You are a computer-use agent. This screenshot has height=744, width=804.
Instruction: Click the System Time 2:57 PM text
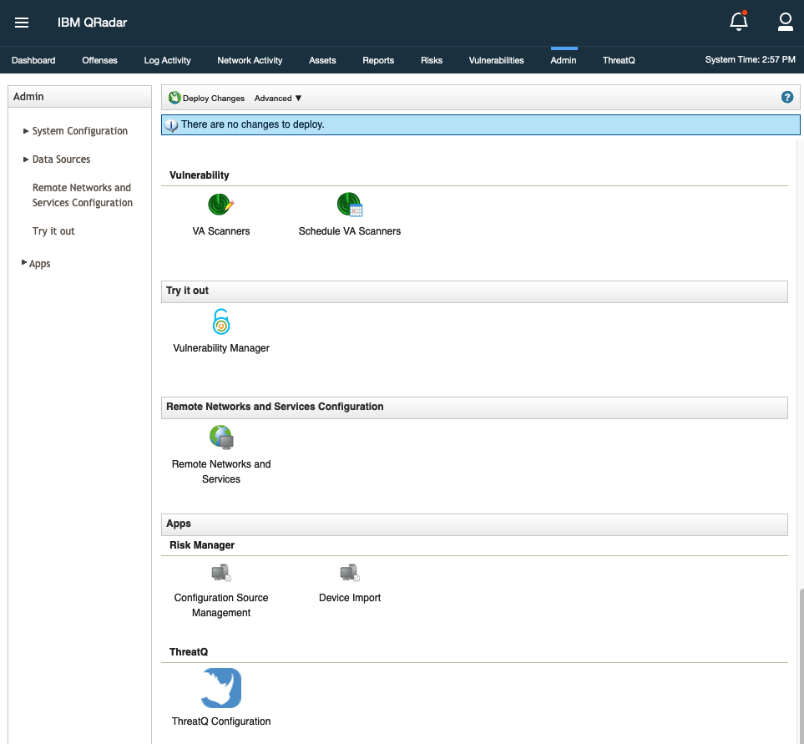(x=751, y=59)
